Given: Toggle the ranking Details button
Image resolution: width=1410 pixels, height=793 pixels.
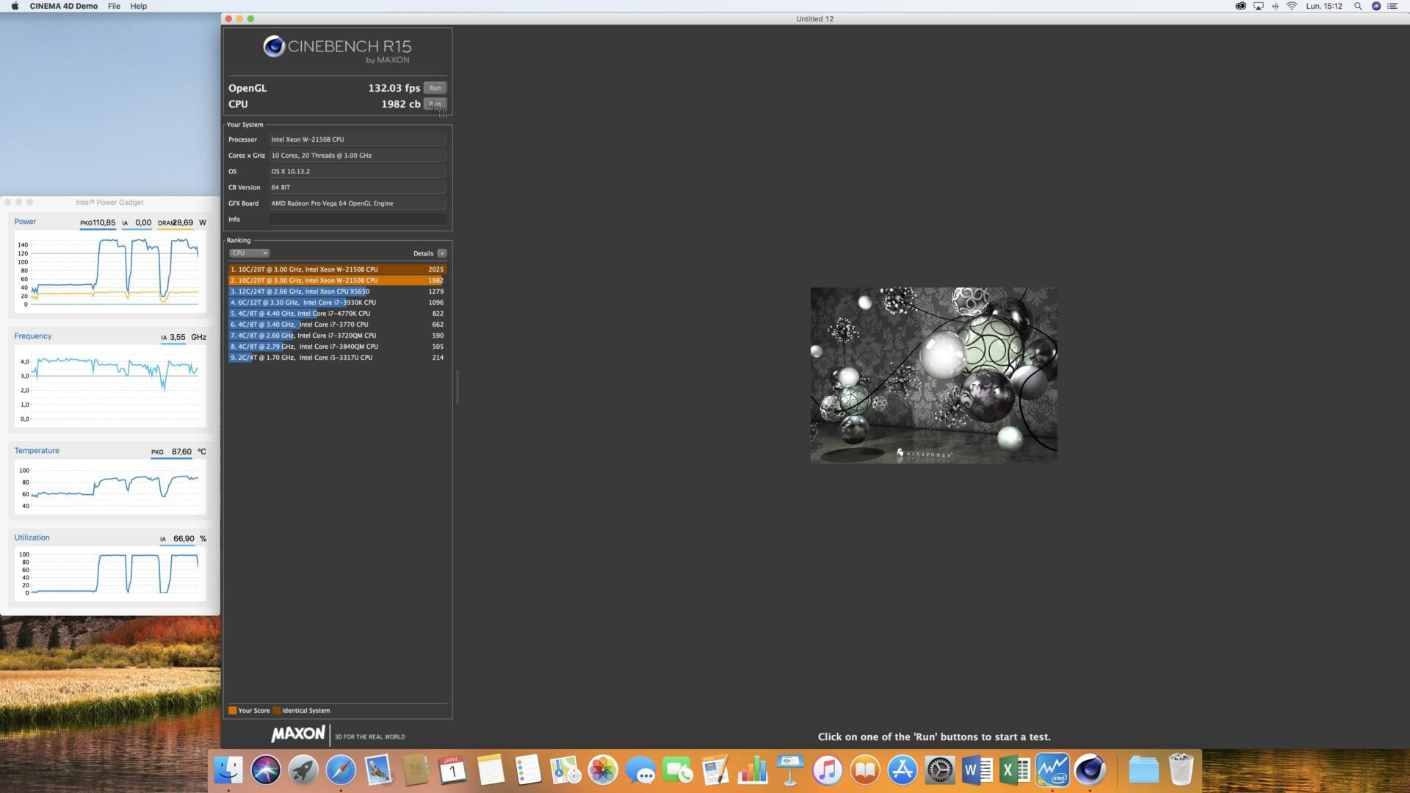Looking at the screenshot, I should (441, 253).
